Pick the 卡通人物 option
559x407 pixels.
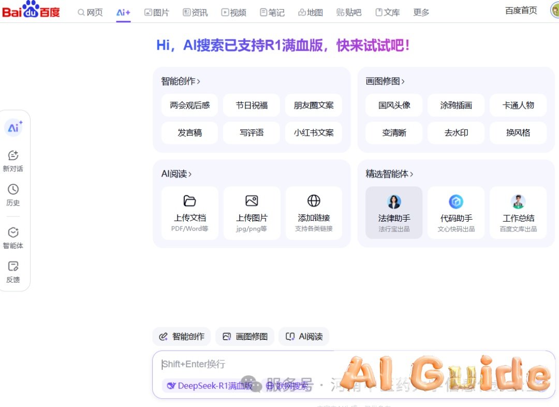point(518,105)
